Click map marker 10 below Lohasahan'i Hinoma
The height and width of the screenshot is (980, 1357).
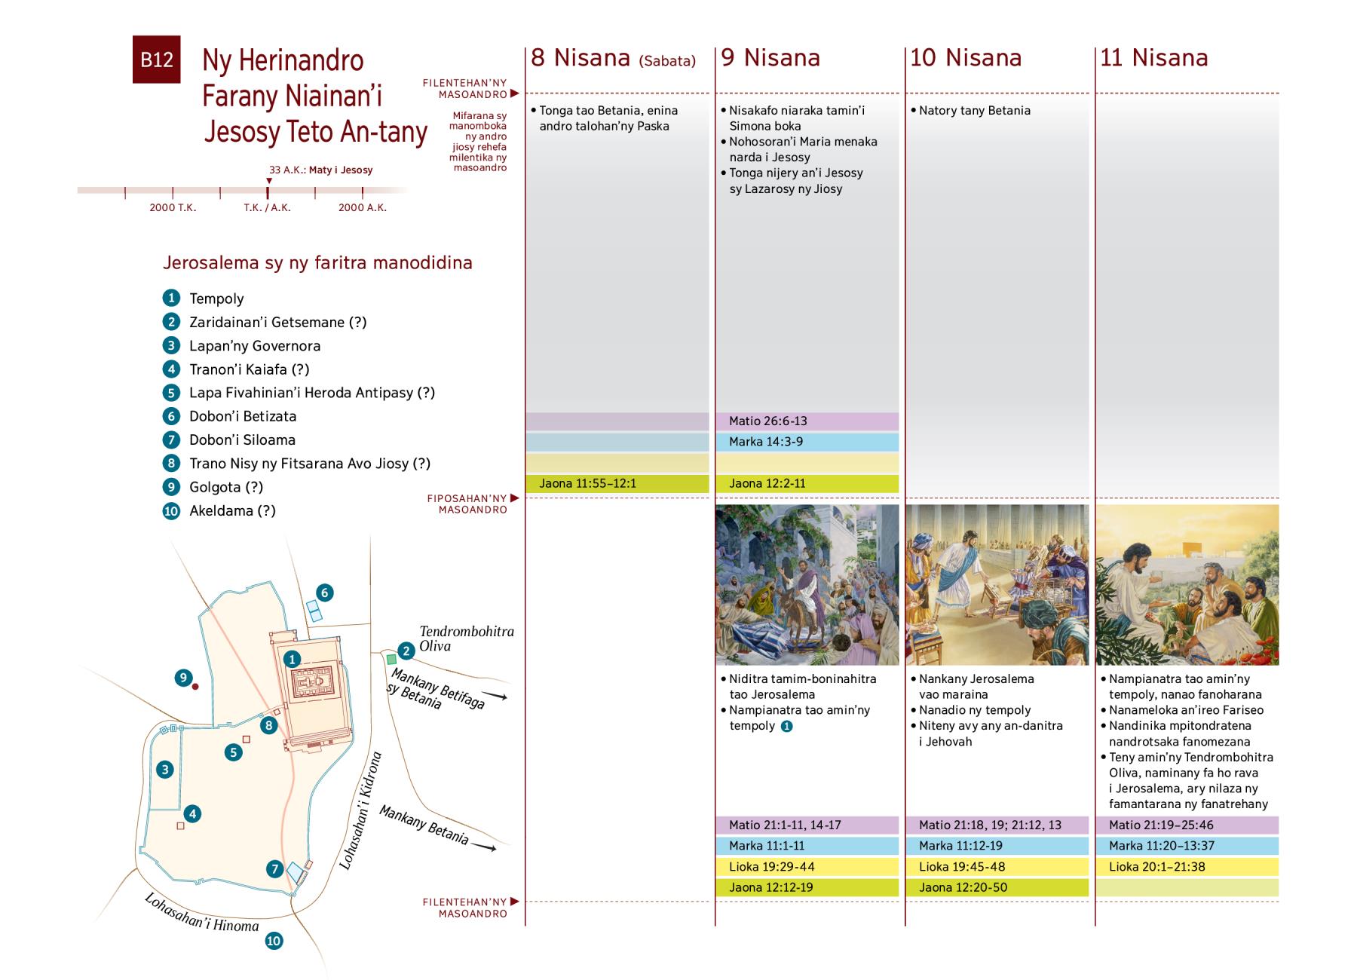pos(274,940)
